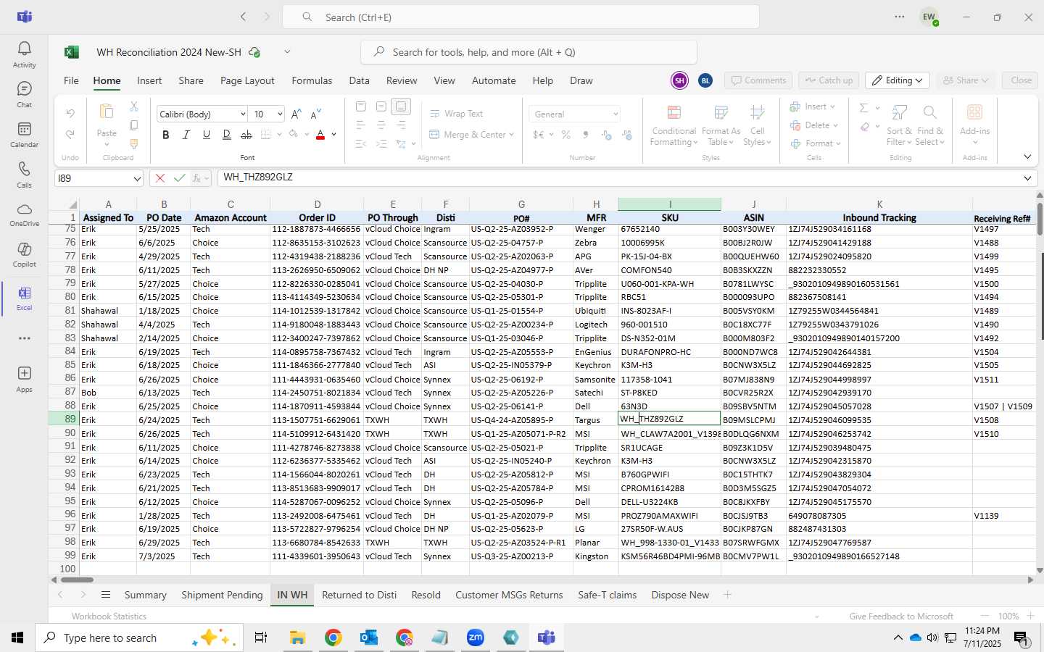1044x652 pixels.
Task: Toggle Strikethrough formatting
Action: (x=246, y=135)
